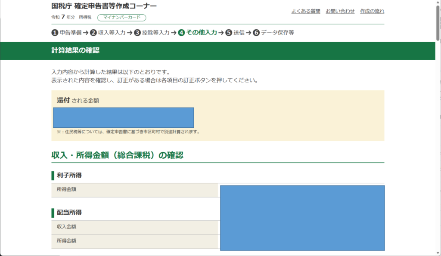Click the 国税庁 確定申告書等作成コーナー title
The image size is (441, 256).
coord(104,6)
